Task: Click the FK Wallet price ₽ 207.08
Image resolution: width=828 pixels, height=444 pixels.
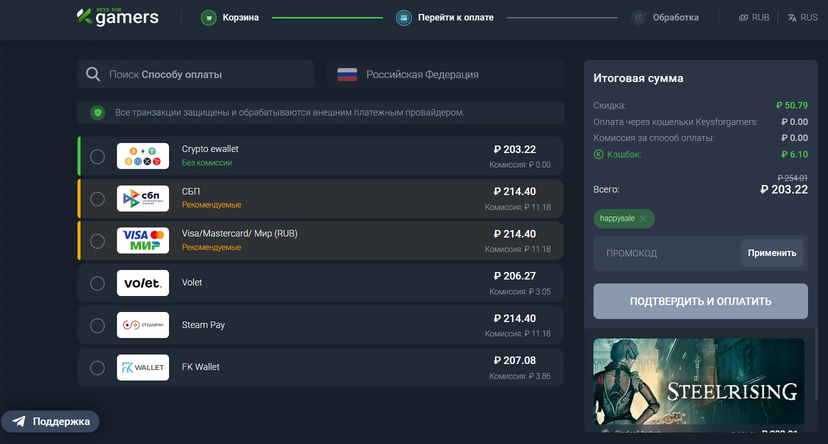Action: tap(514, 360)
